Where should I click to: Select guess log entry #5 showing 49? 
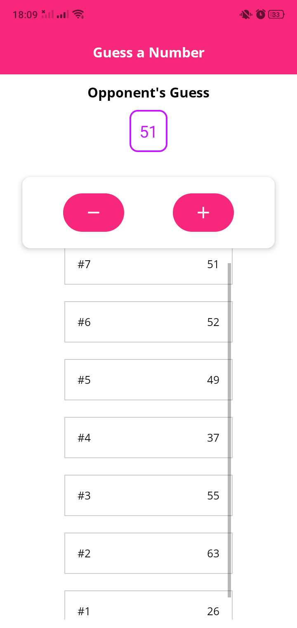(148, 380)
